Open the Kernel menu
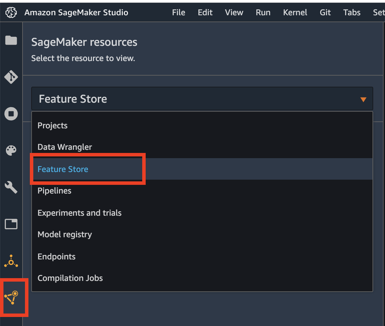 [295, 12]
